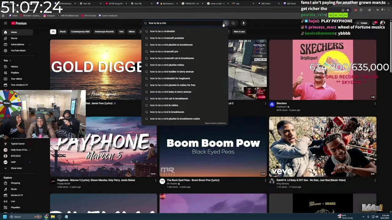Expand the You section chevron
The image size is (392, 220).
[x=10, y=61]
